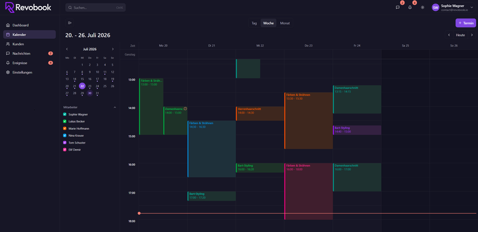The width and height of the screenshot is (478, 232).
Task: Go to previous week arrow beside Heute
Action: click(x=449, y=35)
